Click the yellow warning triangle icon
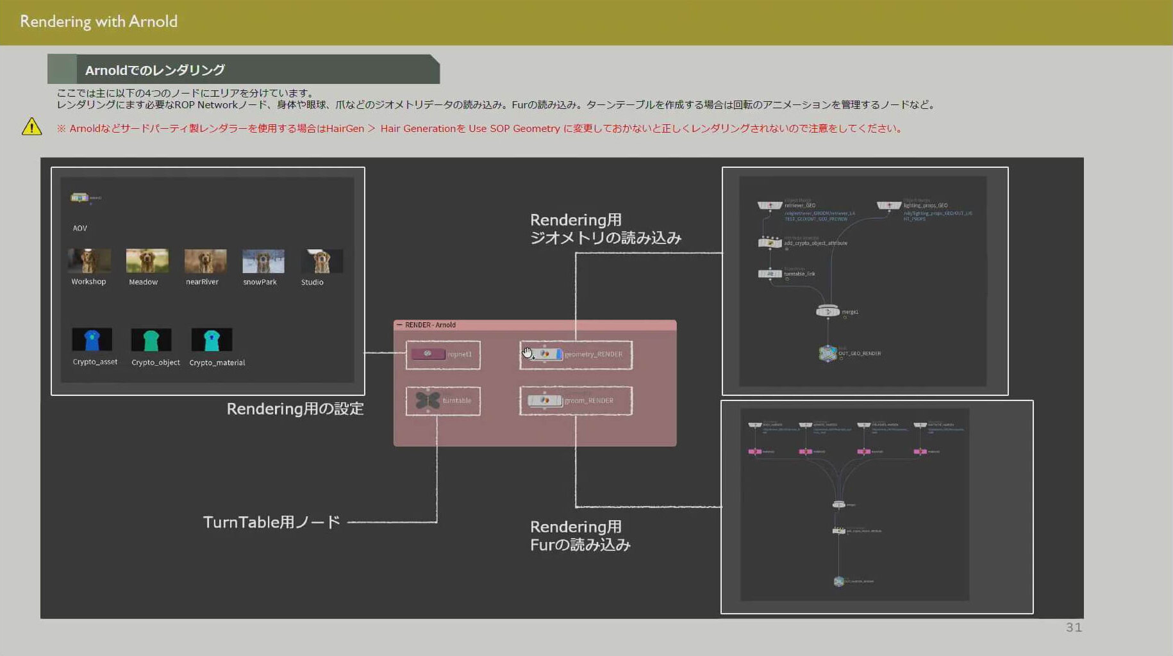Image resolution: width=1173 pixels, height=656 pixels. (x=31, y=127)
